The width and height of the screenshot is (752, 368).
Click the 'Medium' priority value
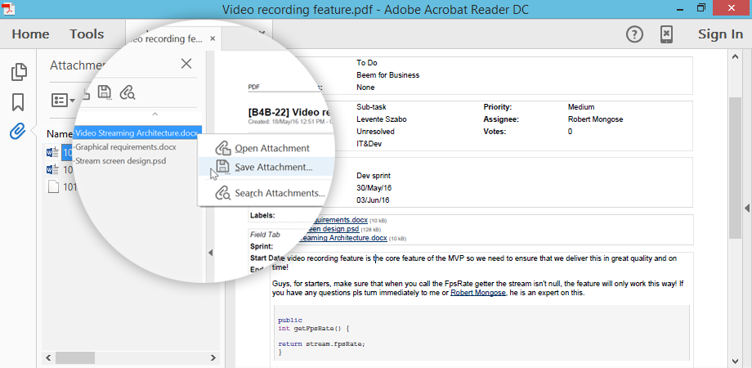tap(581, 106)
